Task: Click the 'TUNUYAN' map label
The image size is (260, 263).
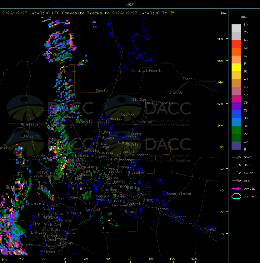Action: [66, 243]
